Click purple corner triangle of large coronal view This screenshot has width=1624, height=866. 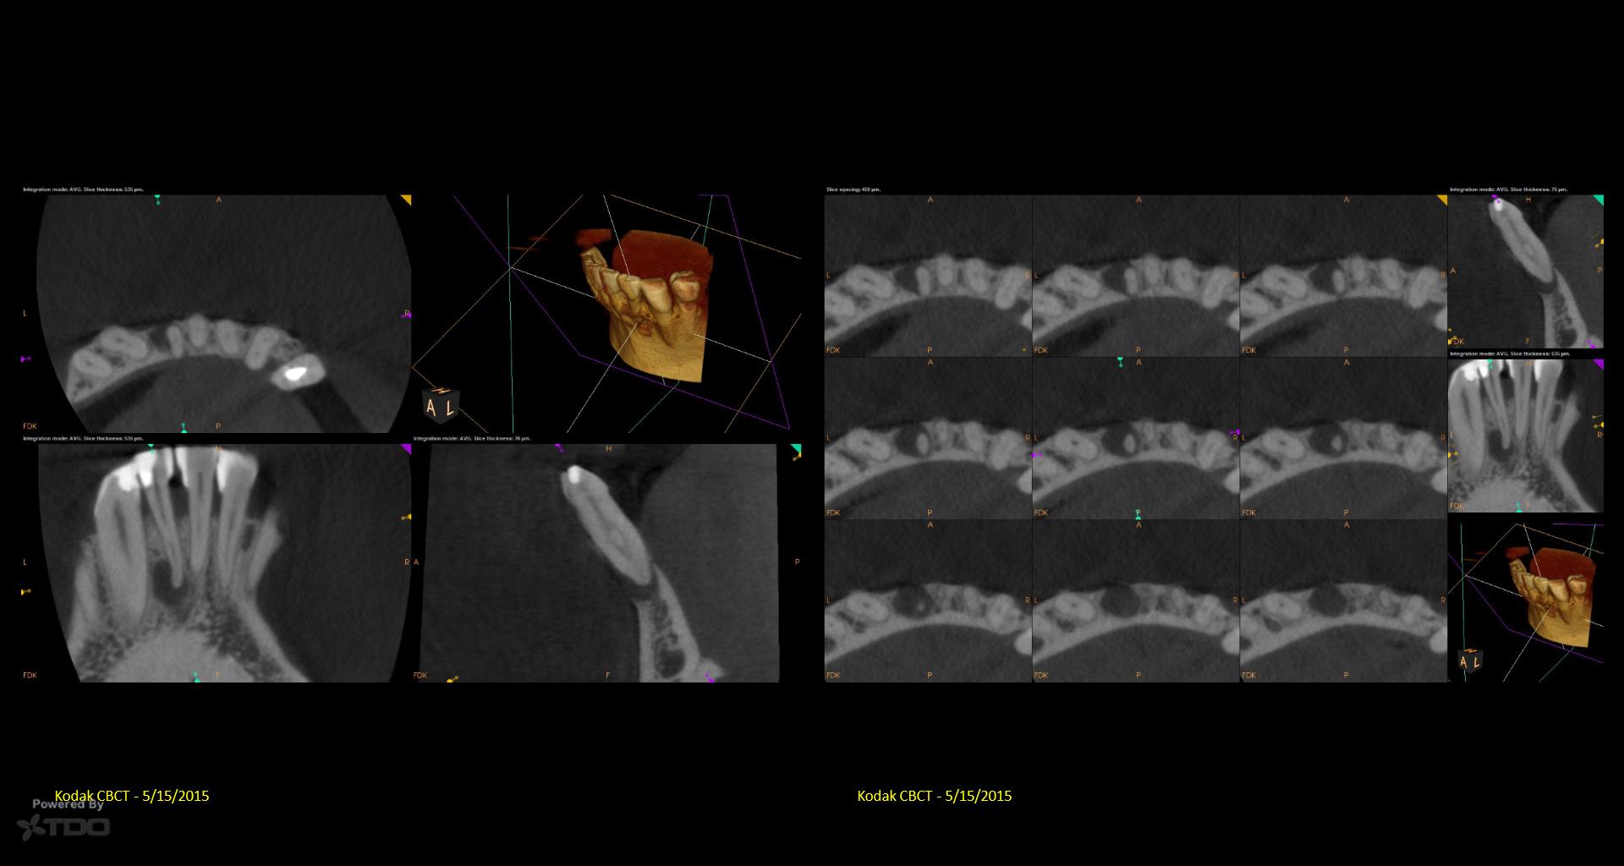coord(406,448)
